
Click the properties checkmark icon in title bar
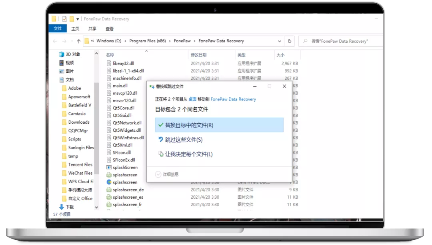(x=64, y=19)
